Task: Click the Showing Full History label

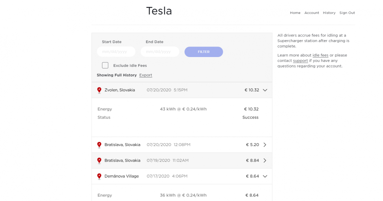Action: click(117, 75)
